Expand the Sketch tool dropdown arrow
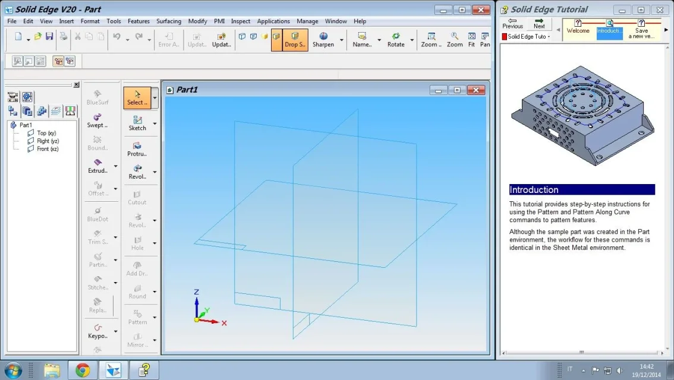Image resolution: width=674 pixels, height=380 pixels. pyautogui.click(x=155, y=123)
